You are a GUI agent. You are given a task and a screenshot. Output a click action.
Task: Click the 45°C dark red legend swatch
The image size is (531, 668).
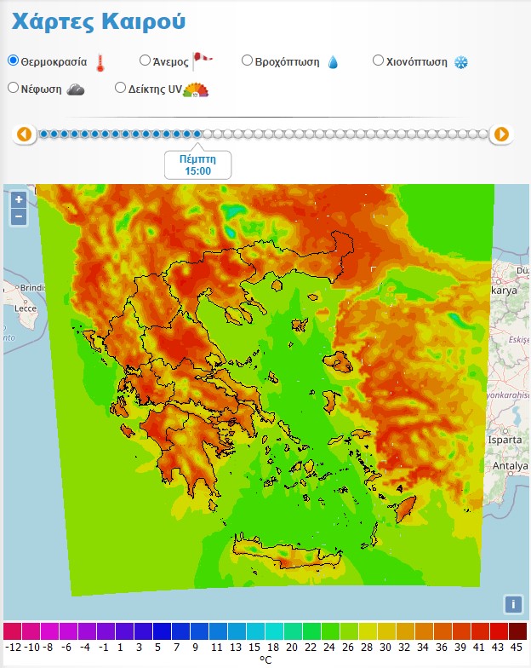(x=517, y=631)
